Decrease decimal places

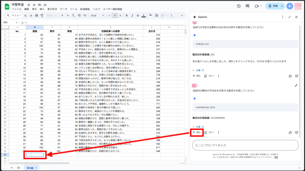pyautogui.click(x=73, y=15)
